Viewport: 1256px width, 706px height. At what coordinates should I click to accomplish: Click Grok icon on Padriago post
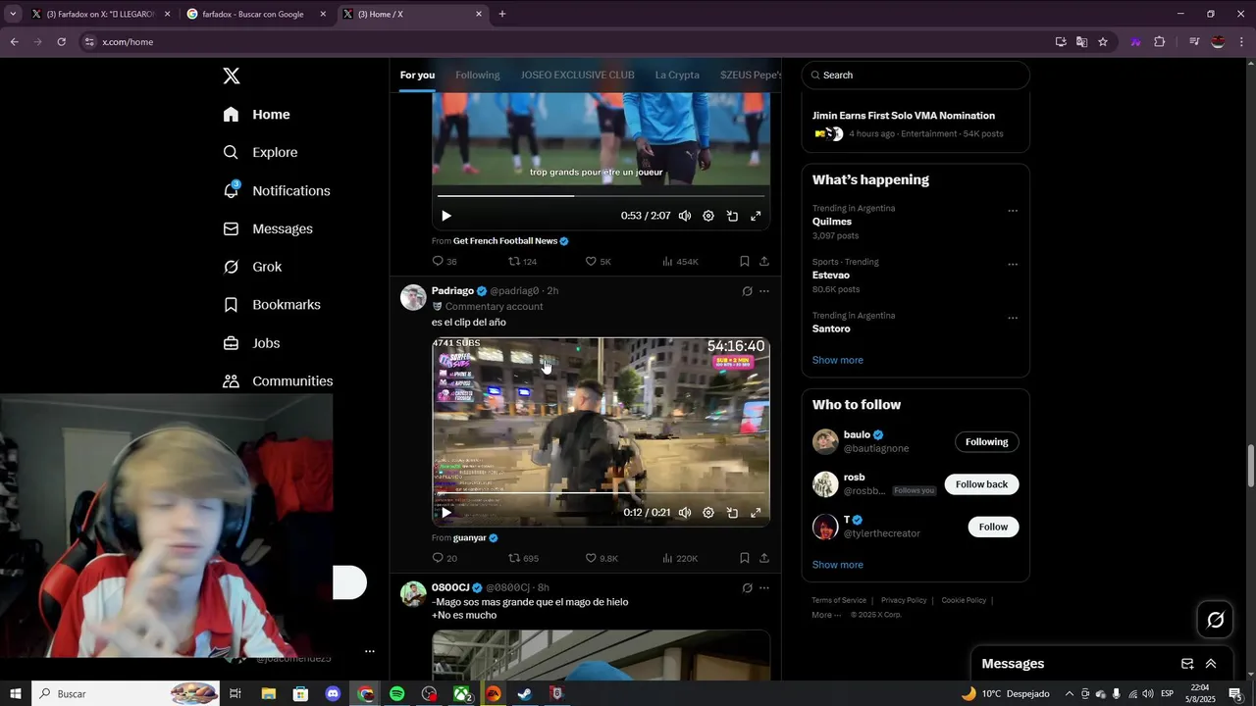pyautogui.click(x=747, y=291)
